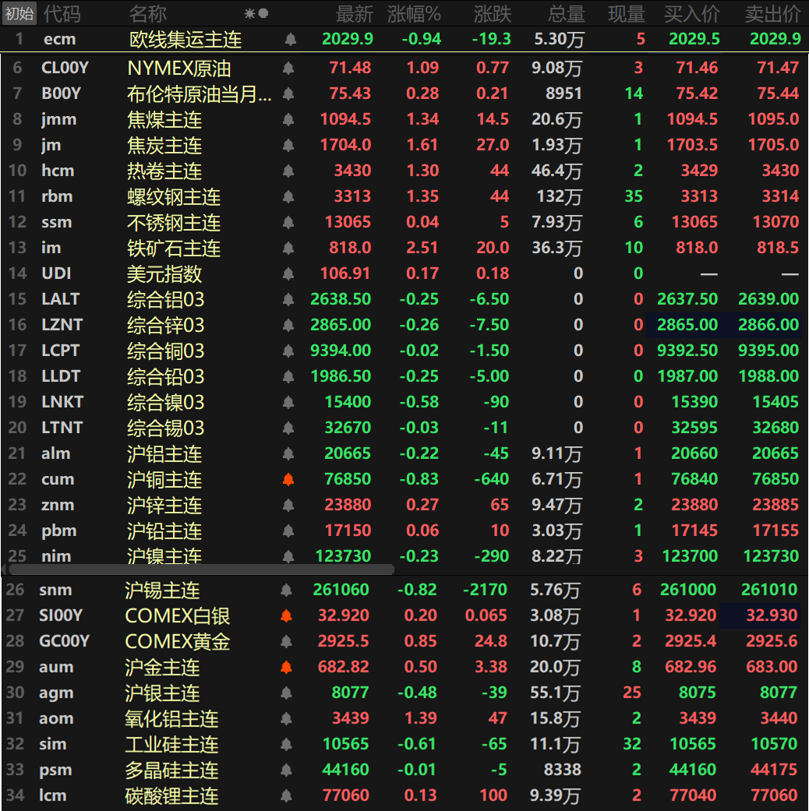Open the COMEX黄金 contract name
This screenshot has width=809, height=811.
(x=177, y=641)
